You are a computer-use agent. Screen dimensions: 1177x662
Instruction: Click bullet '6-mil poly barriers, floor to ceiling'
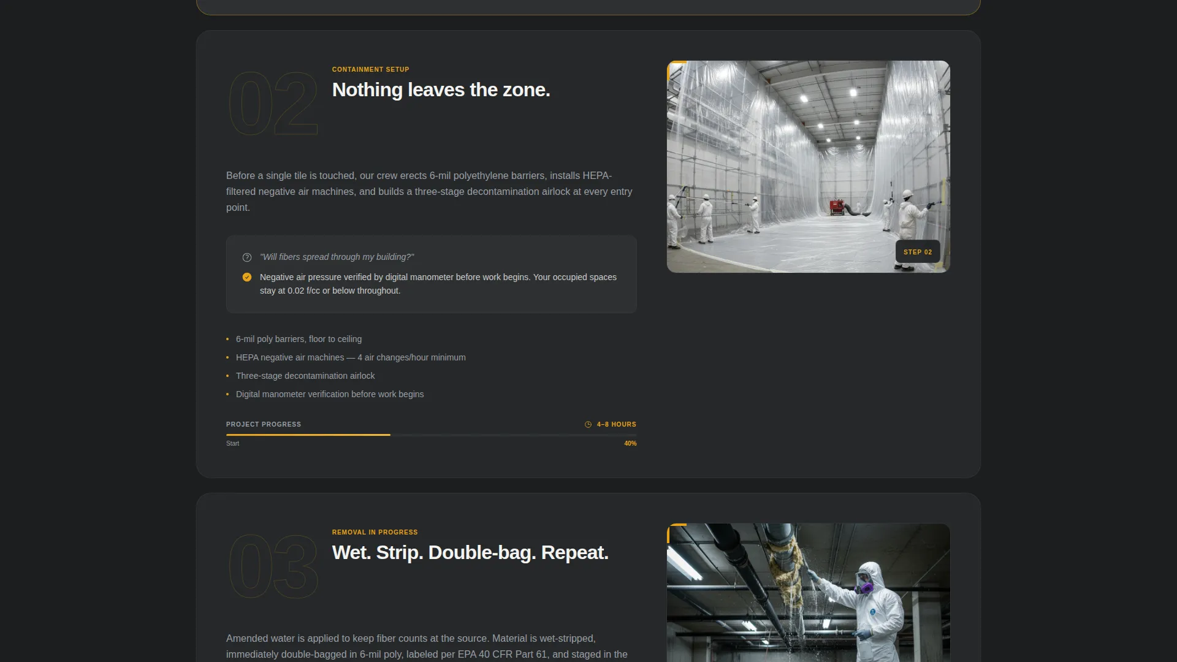tap(299, 339)
